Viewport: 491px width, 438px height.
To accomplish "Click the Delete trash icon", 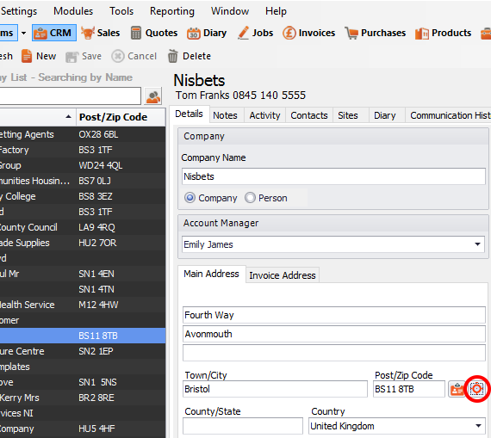I will coord(172,56).
